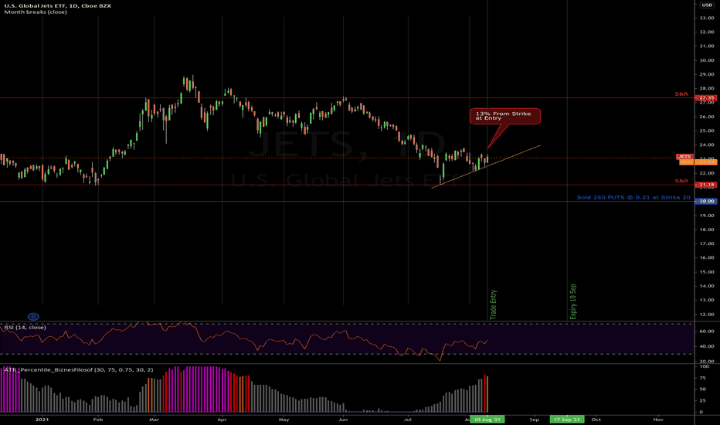Click the blue 20.00 price axis tag
This screenshot has width=720, height=425.
(706, 201)
